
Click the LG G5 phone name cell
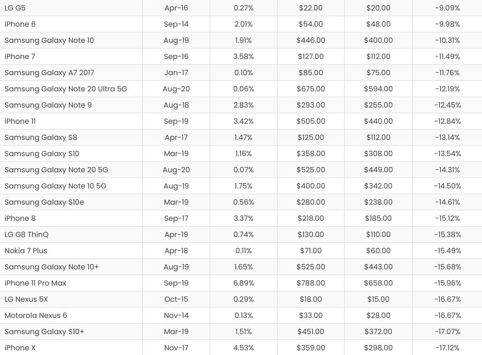click(x=15, y=8)
